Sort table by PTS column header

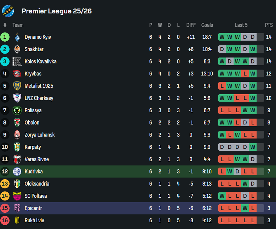tap(269, 25)
